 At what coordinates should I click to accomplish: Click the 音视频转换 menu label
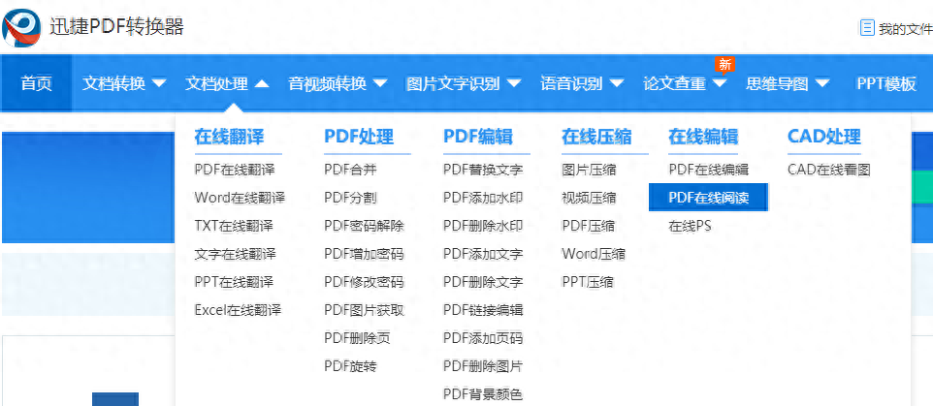pyautogui.click(x=327, y=83)
